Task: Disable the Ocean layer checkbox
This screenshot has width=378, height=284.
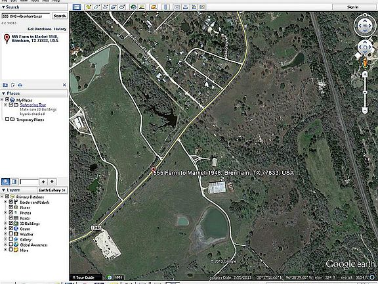Action: (11, 229)
